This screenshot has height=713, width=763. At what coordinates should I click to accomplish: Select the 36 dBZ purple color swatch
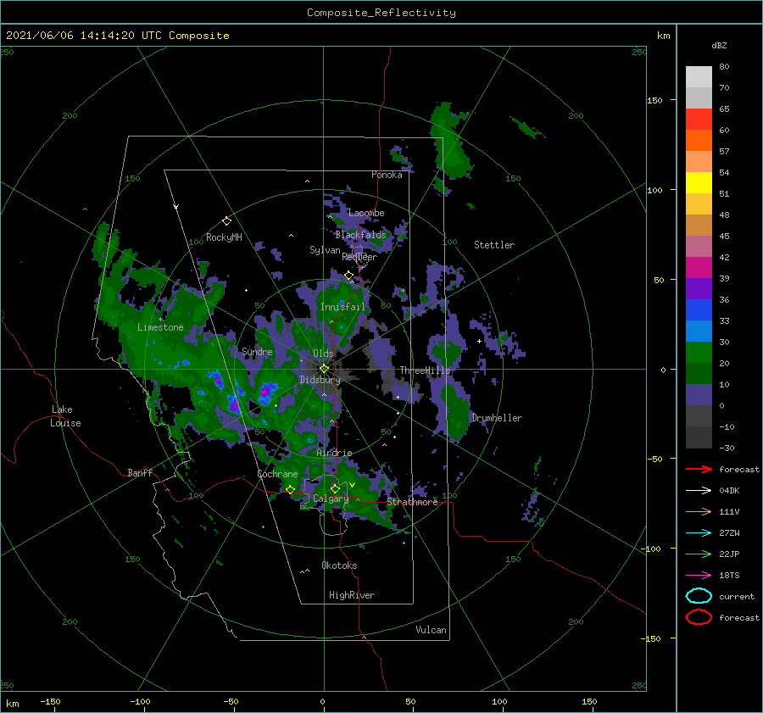coord(699,288)
